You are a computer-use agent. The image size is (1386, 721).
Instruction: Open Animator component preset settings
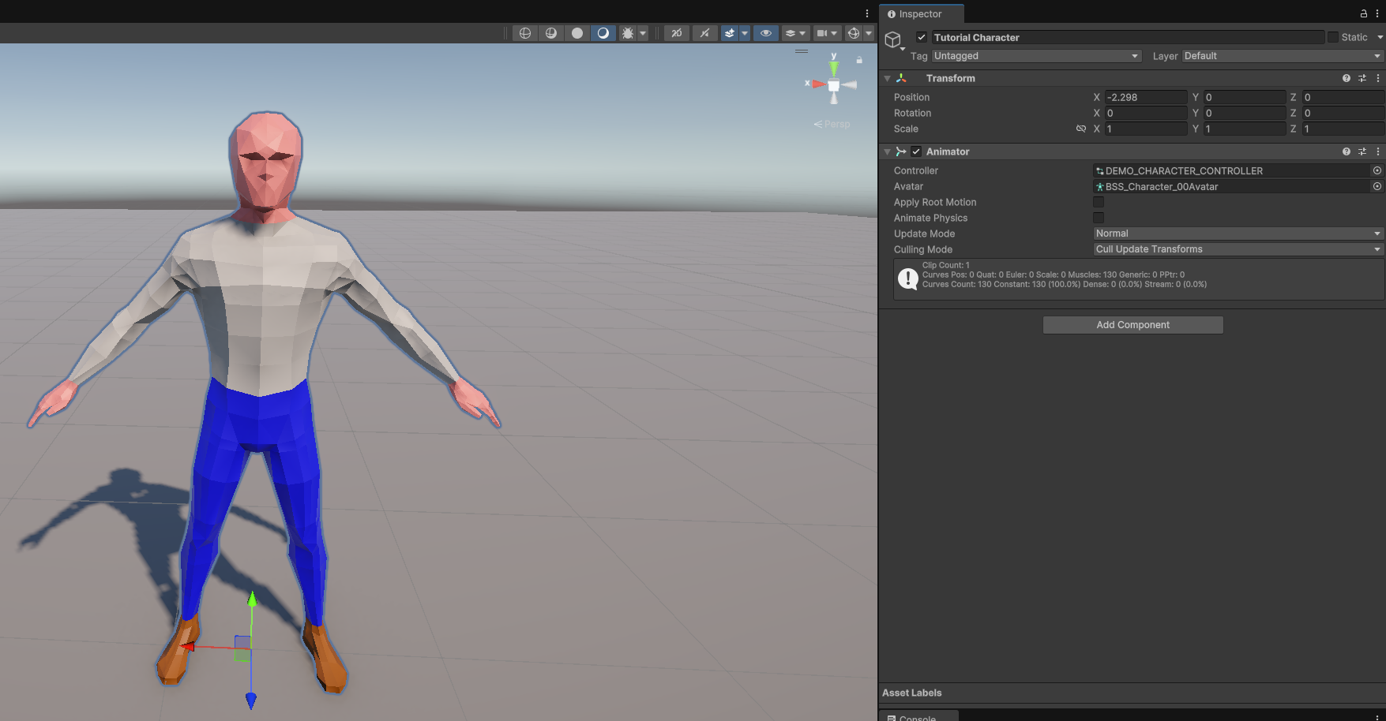tap(1362, 151)
